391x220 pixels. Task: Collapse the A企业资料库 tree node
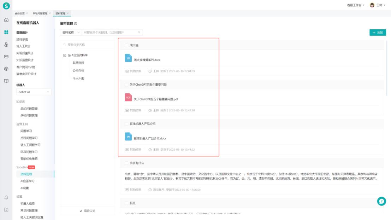[x=65, y=56]
